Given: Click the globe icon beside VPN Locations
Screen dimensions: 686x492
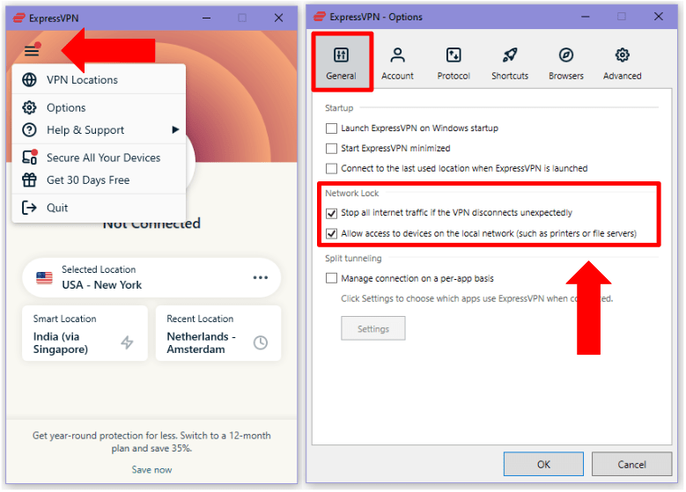Looking at the screenshot, I should (29, 80).
